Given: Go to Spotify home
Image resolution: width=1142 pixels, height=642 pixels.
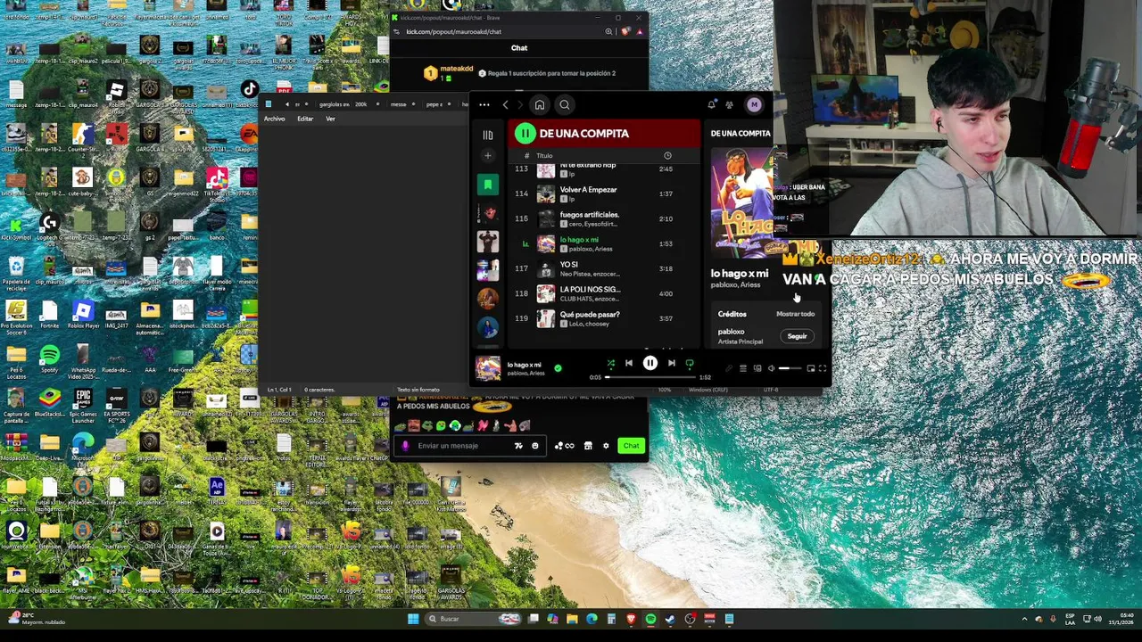Looking at the screenshot, I should (539, 105).
